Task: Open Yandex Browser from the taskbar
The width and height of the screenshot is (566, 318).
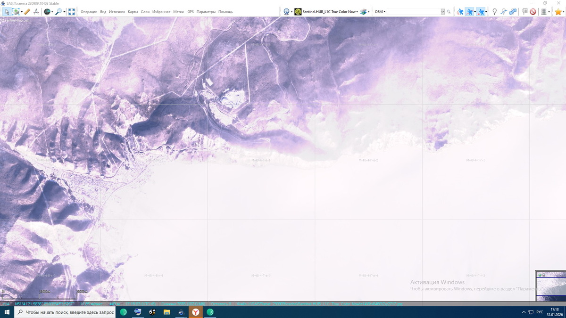Action: pos(195,312)
